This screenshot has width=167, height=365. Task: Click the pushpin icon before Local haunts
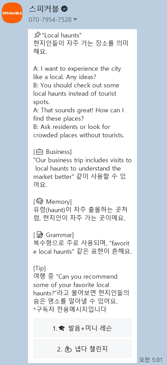point(37,35)
